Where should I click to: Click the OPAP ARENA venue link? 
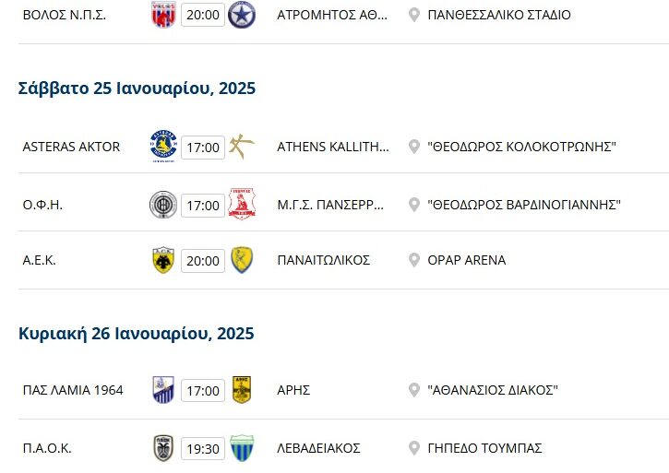tap(466, 260)
